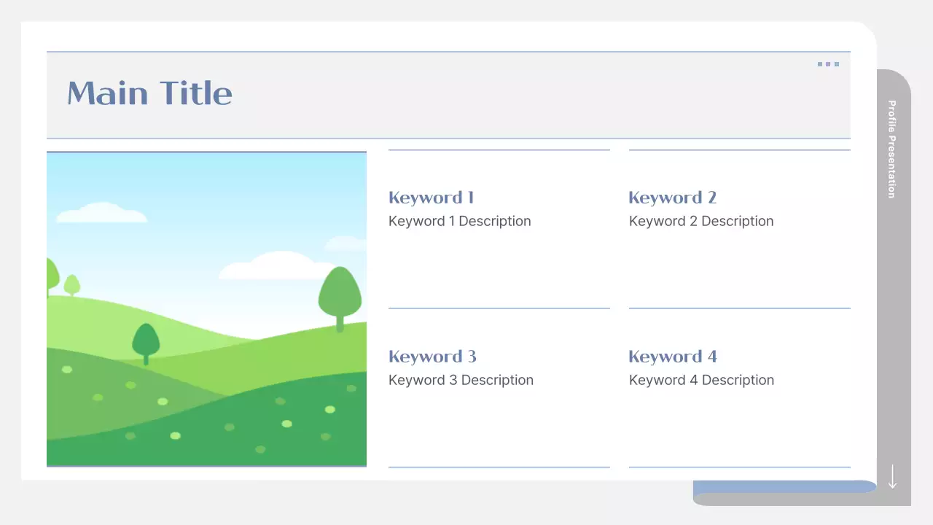Click the blue bar at the bottom
This screenshot has width=933, height=525.
pos(785,486)
